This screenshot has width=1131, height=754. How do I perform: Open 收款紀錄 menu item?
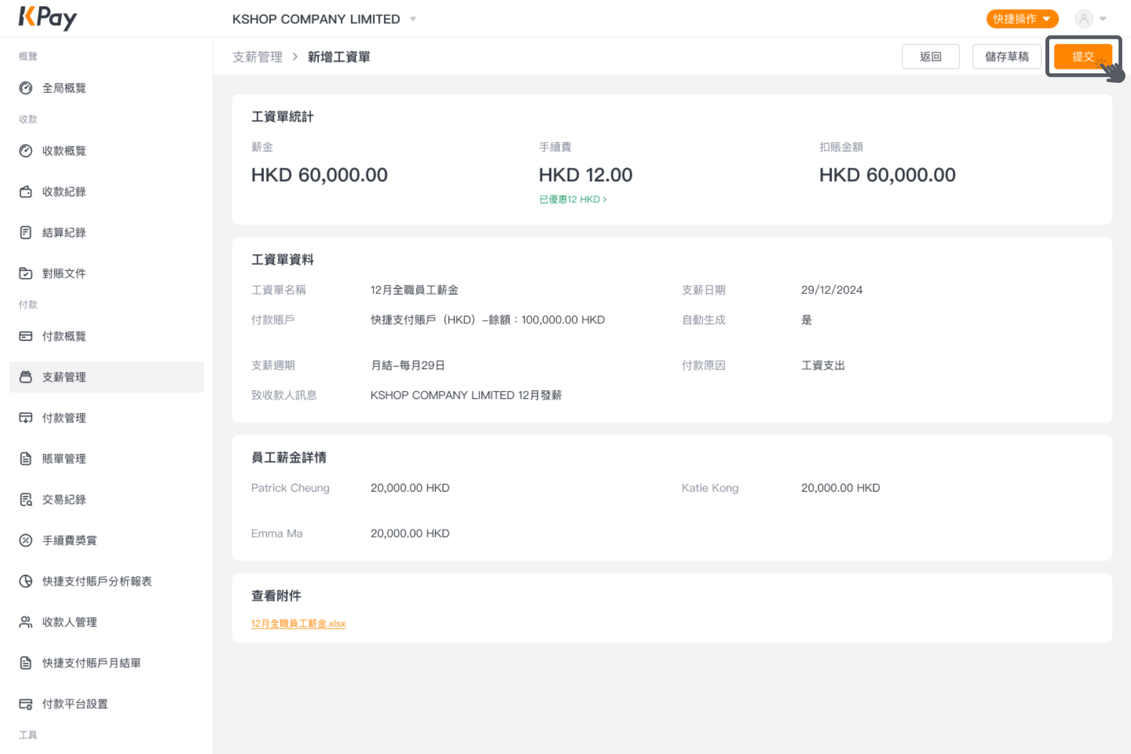(64, 192)
